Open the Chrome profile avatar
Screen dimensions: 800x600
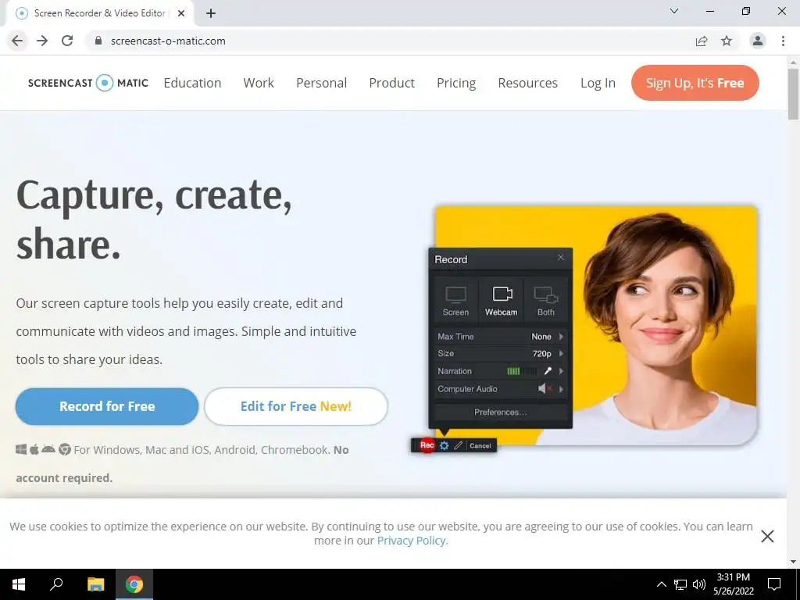pos(758,41)
